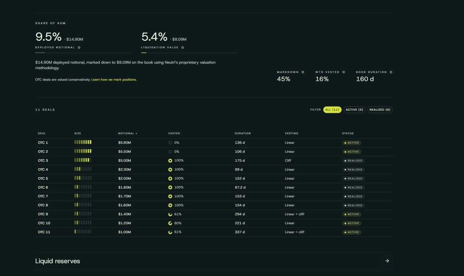Viewport: 464px width, 276px height.
Task: Click the 100% vested ring in OTC 3 row
Action: click(170, 161)
